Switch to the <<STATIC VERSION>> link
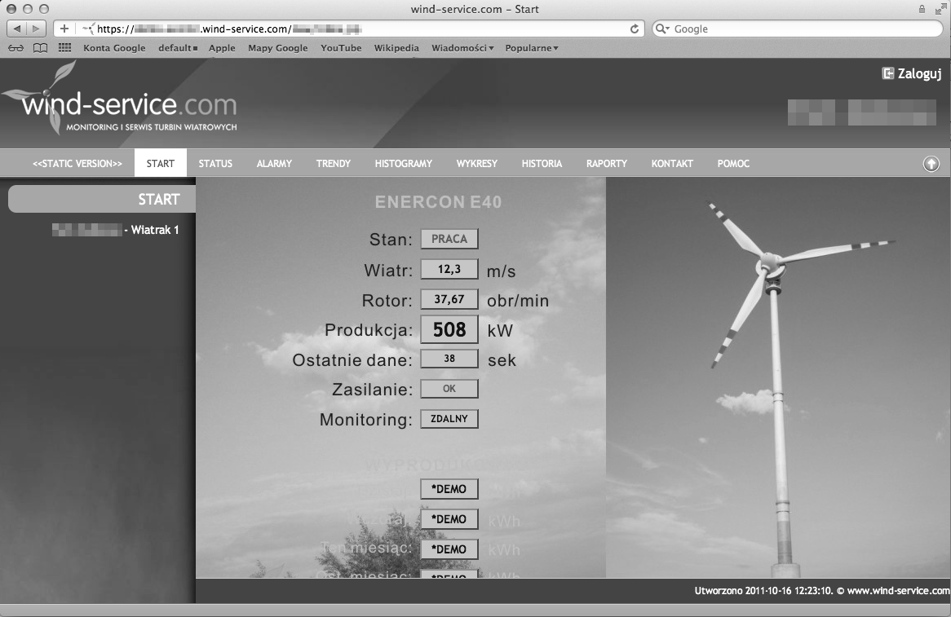 pos(77,164)
